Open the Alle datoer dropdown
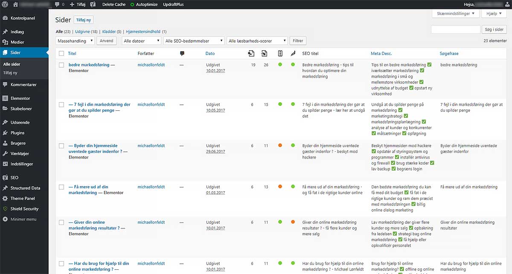512x274 pixels. pos(141,41)
